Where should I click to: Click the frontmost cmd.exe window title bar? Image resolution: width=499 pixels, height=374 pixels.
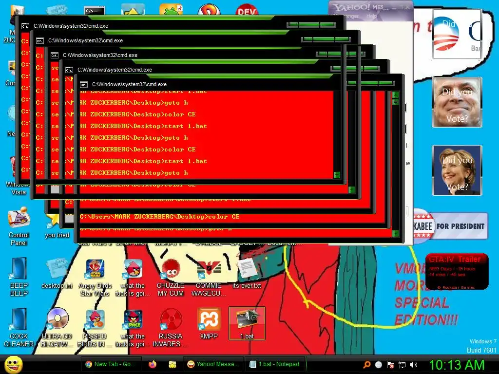click(210, 84)
